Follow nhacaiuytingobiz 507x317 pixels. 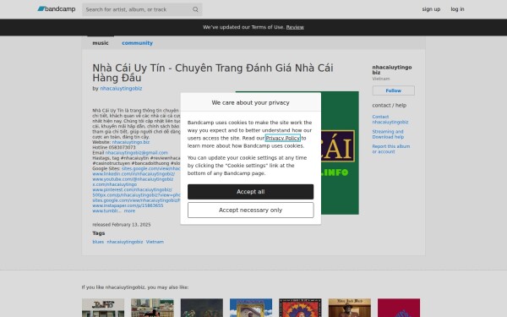[x=393, y=90]
